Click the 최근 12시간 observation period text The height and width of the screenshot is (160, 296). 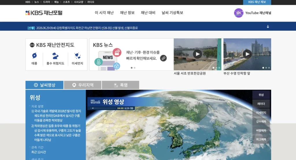point(38,152)
